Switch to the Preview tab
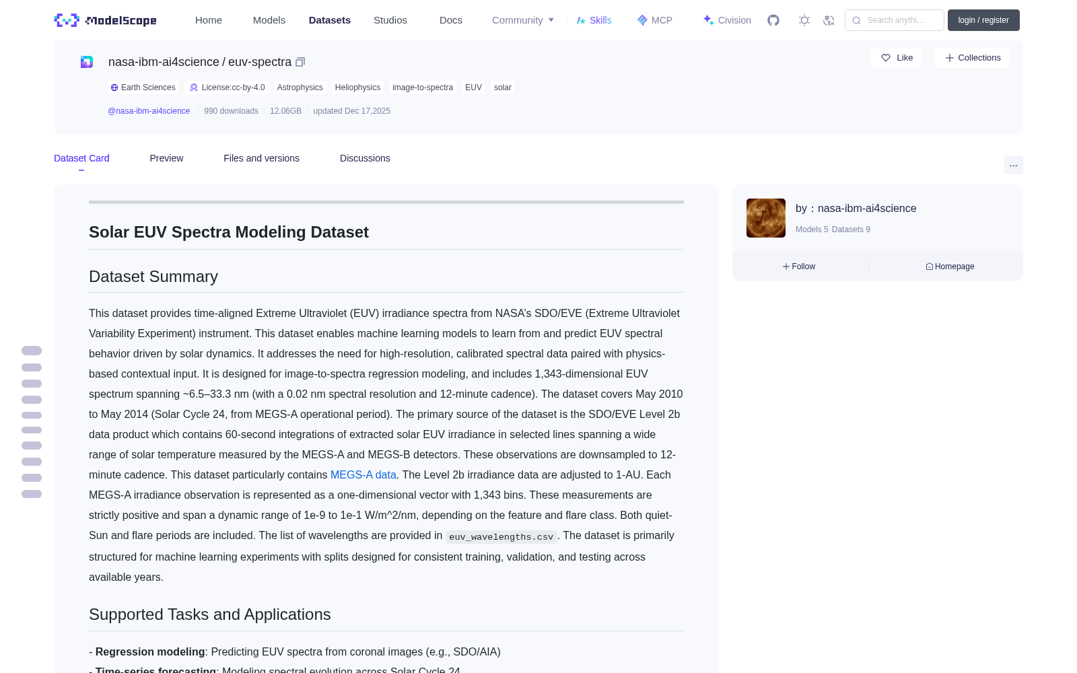 pos(166,158)
